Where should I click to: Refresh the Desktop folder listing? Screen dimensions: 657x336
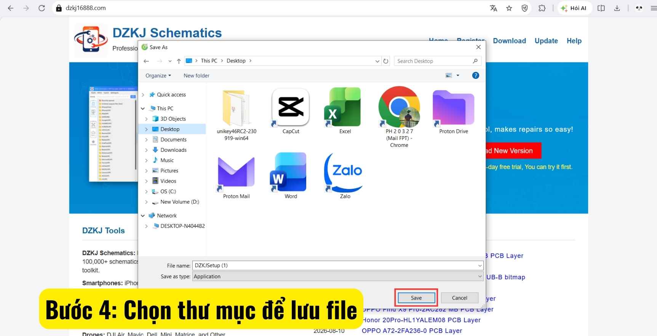coord(386,61)
